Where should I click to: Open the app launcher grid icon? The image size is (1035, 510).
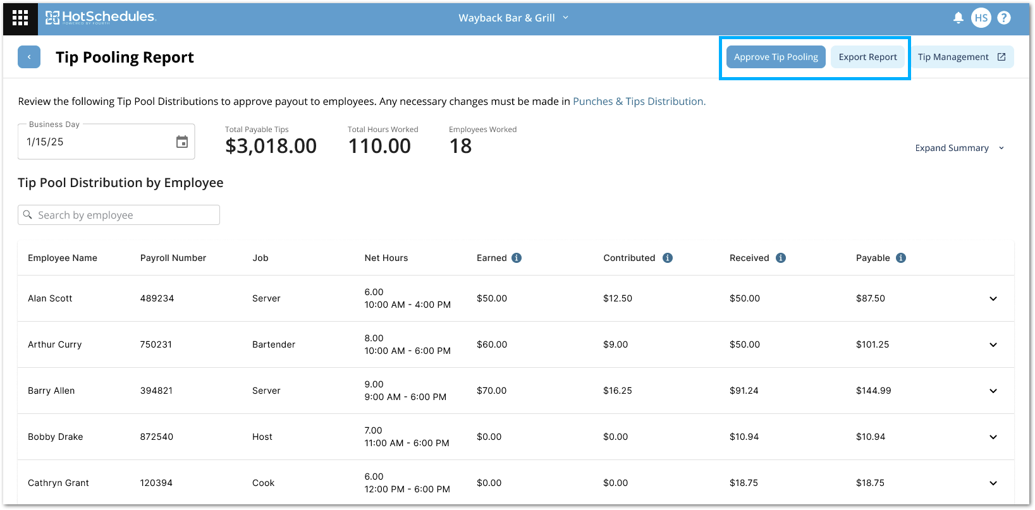coord(20,18)
